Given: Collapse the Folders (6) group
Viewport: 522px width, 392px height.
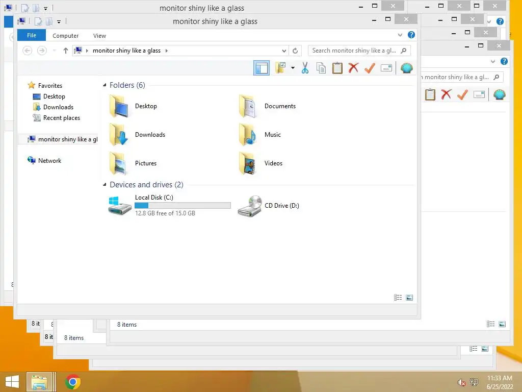Looking at the screenshot, I should (105, 85).
